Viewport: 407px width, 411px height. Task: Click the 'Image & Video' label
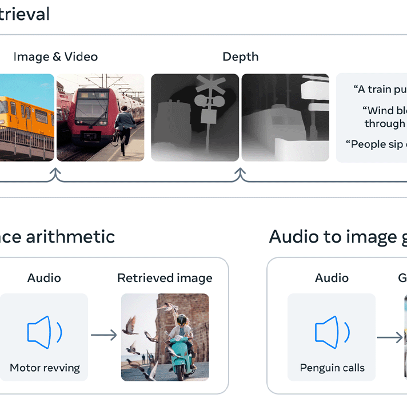[x=55, y=57]
